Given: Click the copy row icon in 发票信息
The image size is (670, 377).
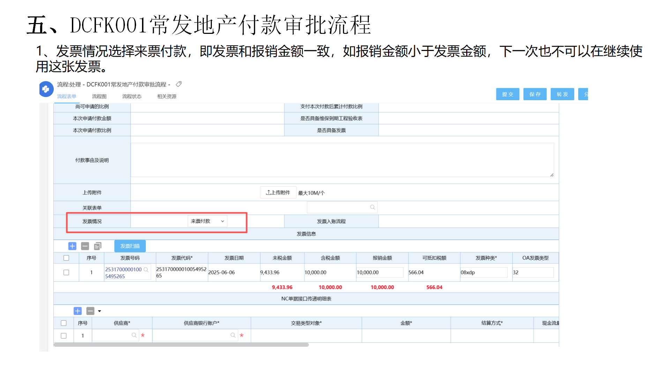Looking at the screenshot, I should [x=98, y=246].
